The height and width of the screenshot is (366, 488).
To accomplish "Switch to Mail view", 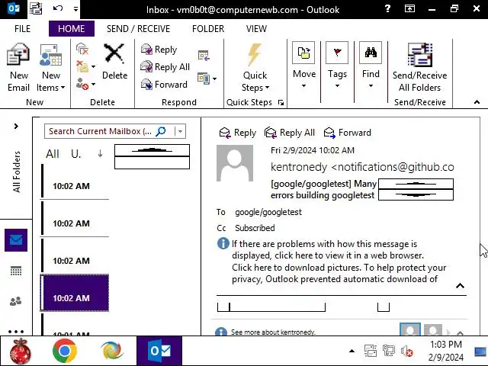I will coord(16,240).
